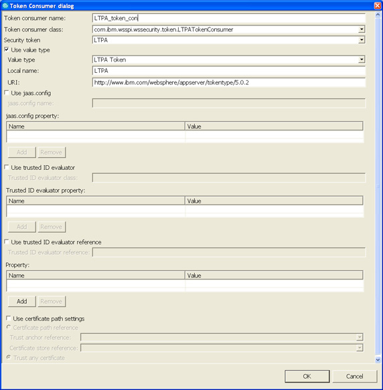This screenshot has width=383, height=390.
Task: Click the Token Consumer dialog title icon
Action: 5,5
